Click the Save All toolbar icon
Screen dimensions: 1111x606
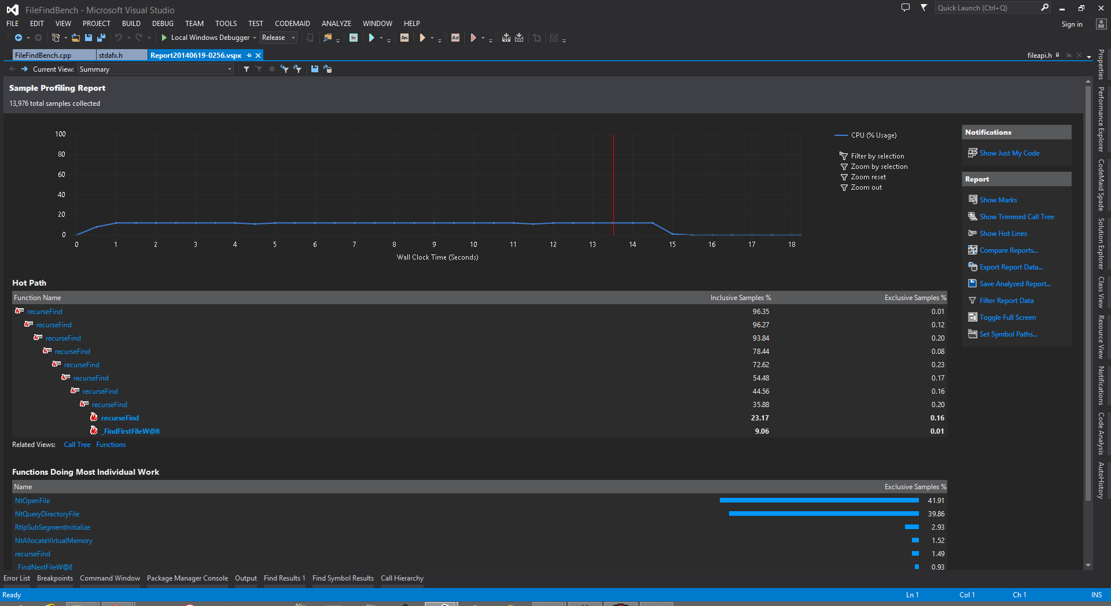point(101,38)
